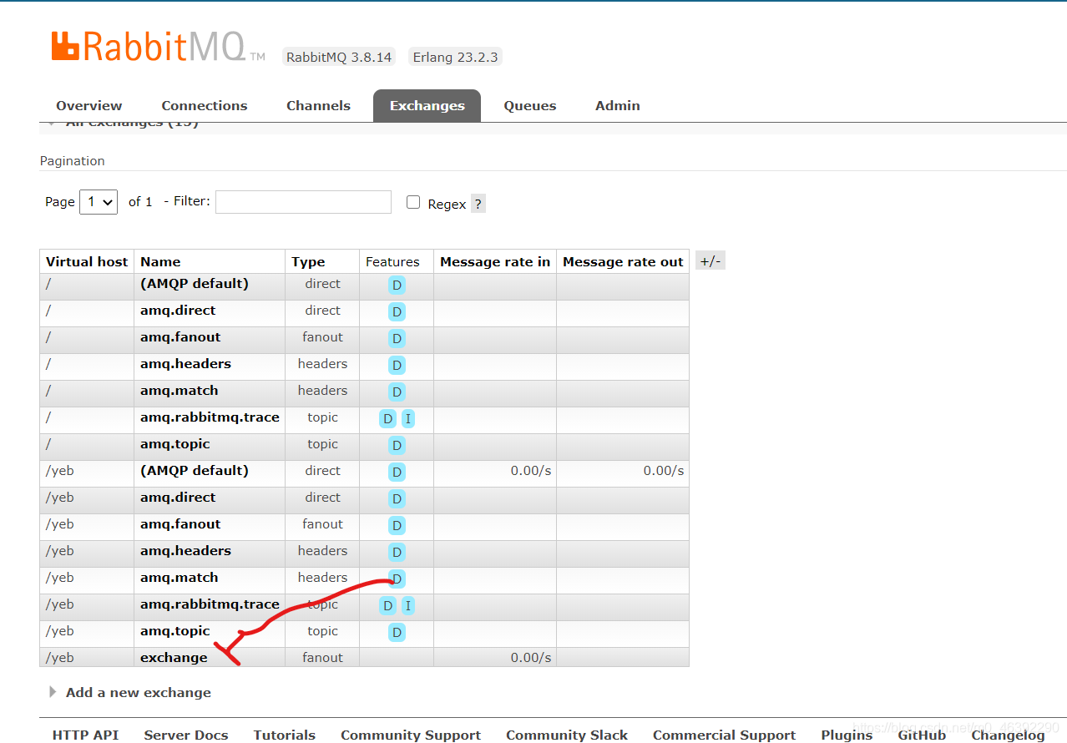Open amq.rabbitmq.trace exchange in / vhost
Viewport: 1067px width, 743px height.
pyautogui.click(x=210, y=417)
